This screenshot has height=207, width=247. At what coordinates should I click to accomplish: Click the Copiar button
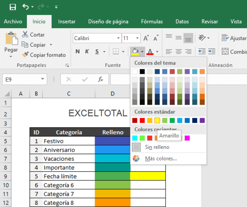(34, 45)
